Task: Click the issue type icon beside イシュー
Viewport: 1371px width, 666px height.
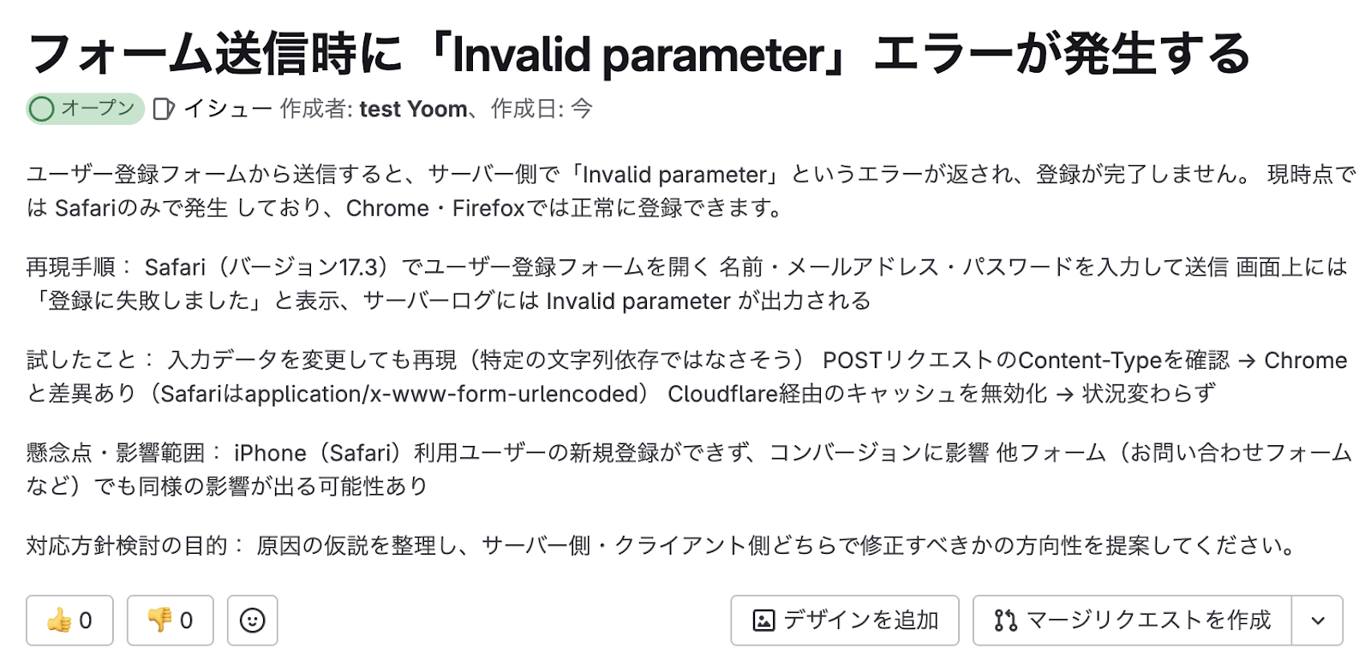Action: [163, 109]
